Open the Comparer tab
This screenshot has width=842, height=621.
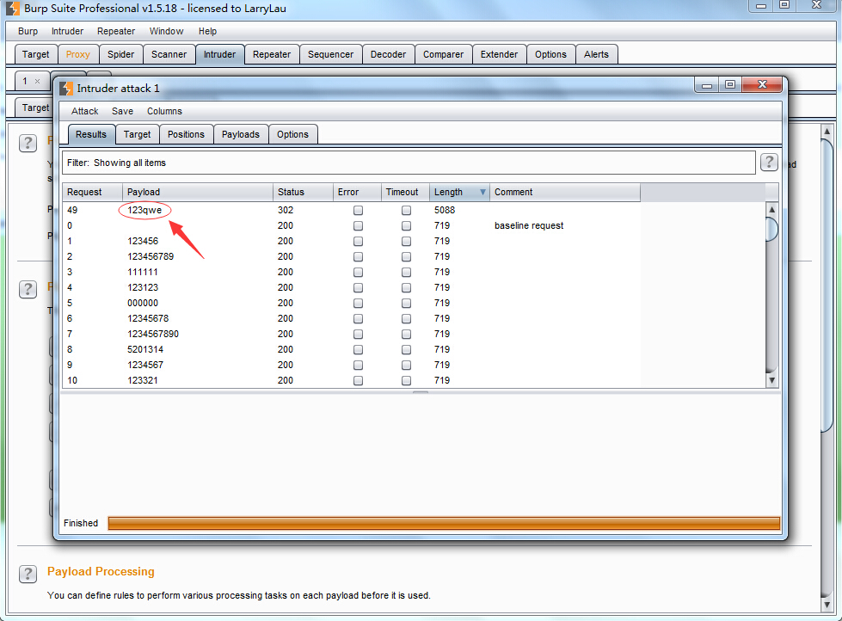pyautogui.click(x=443, y=54)
